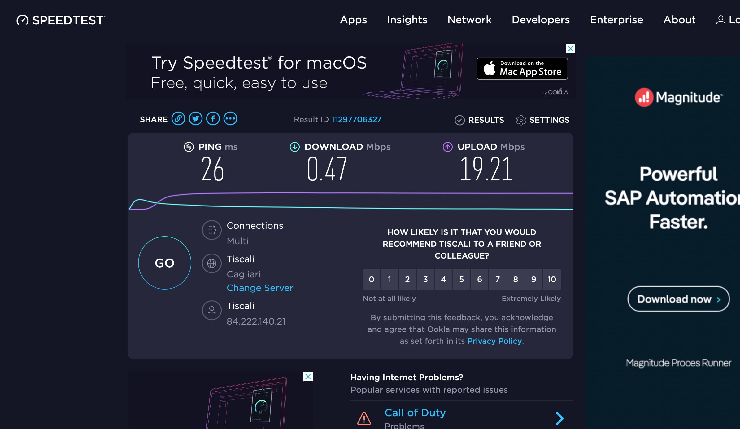The width and height of the screenshot is (740, 429).
Task: Copy the result link via the share link icon
Action: pos(178,119)
